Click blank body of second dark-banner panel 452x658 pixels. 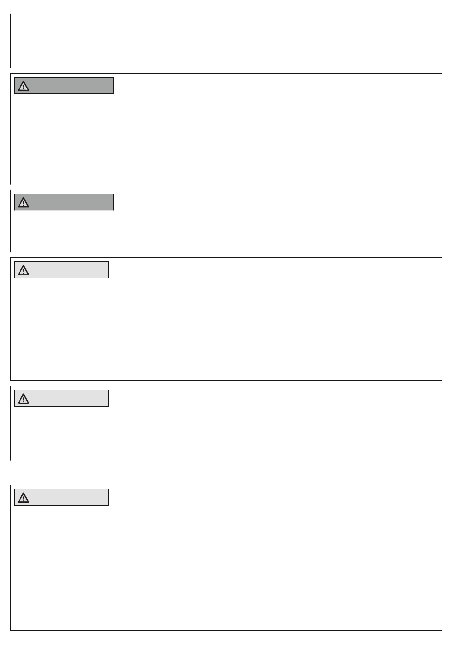(226, 231)
